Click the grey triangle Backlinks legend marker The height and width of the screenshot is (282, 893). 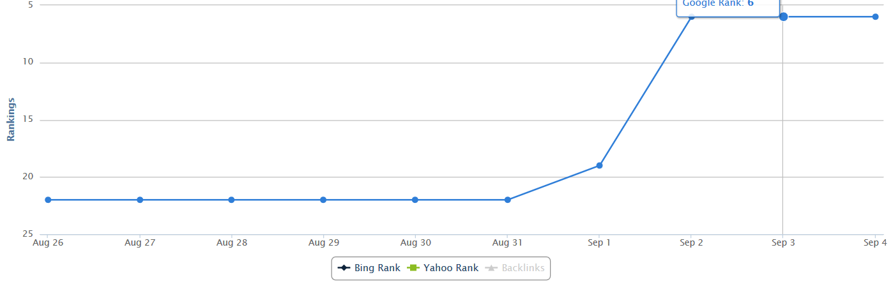pos(492,268)
